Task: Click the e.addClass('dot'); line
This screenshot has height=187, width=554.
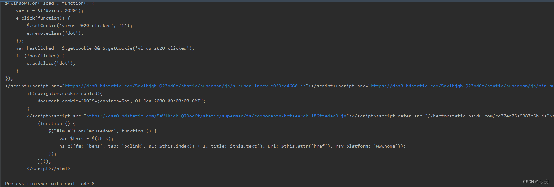Action: 51,63
